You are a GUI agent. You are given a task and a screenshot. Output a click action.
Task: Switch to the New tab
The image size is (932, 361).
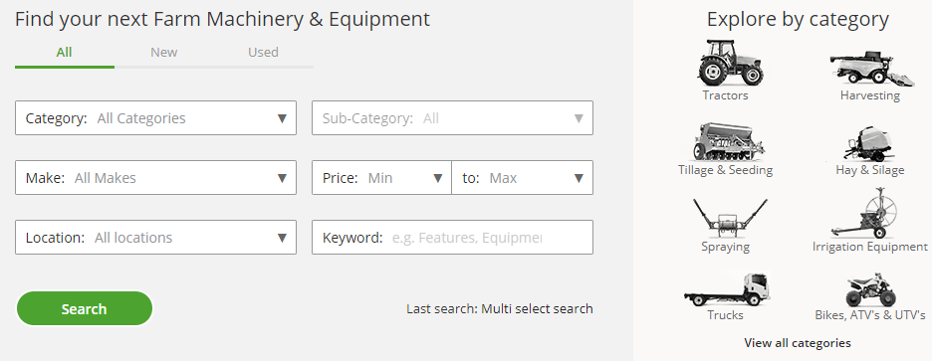coord(164,53)
